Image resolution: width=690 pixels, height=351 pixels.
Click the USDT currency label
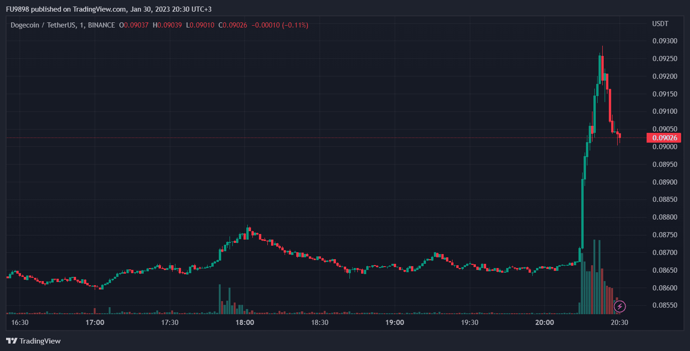[660, 23]
